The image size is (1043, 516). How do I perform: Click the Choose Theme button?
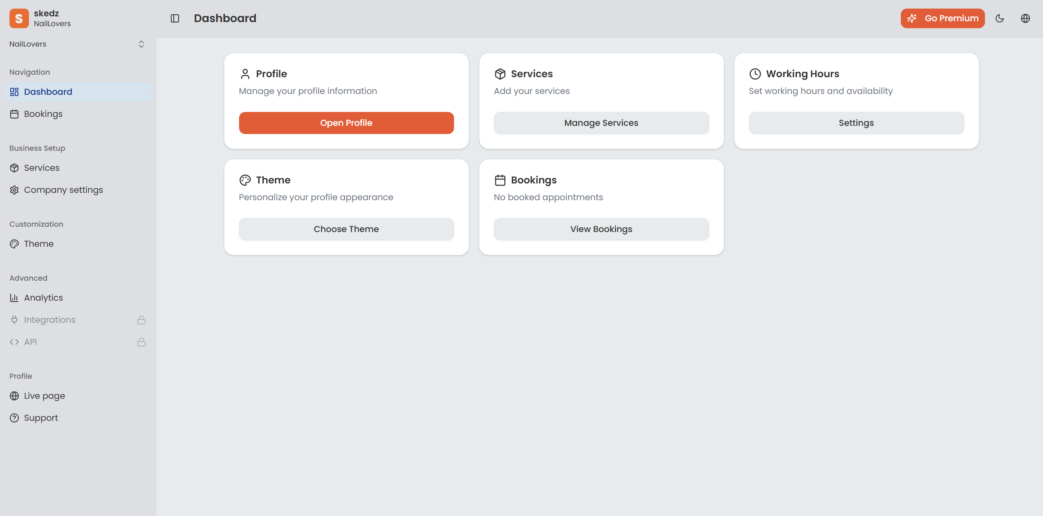pos(346,229)
